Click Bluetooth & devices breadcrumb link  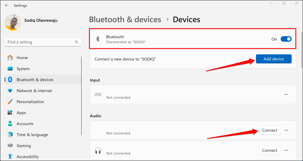(125, 20)
